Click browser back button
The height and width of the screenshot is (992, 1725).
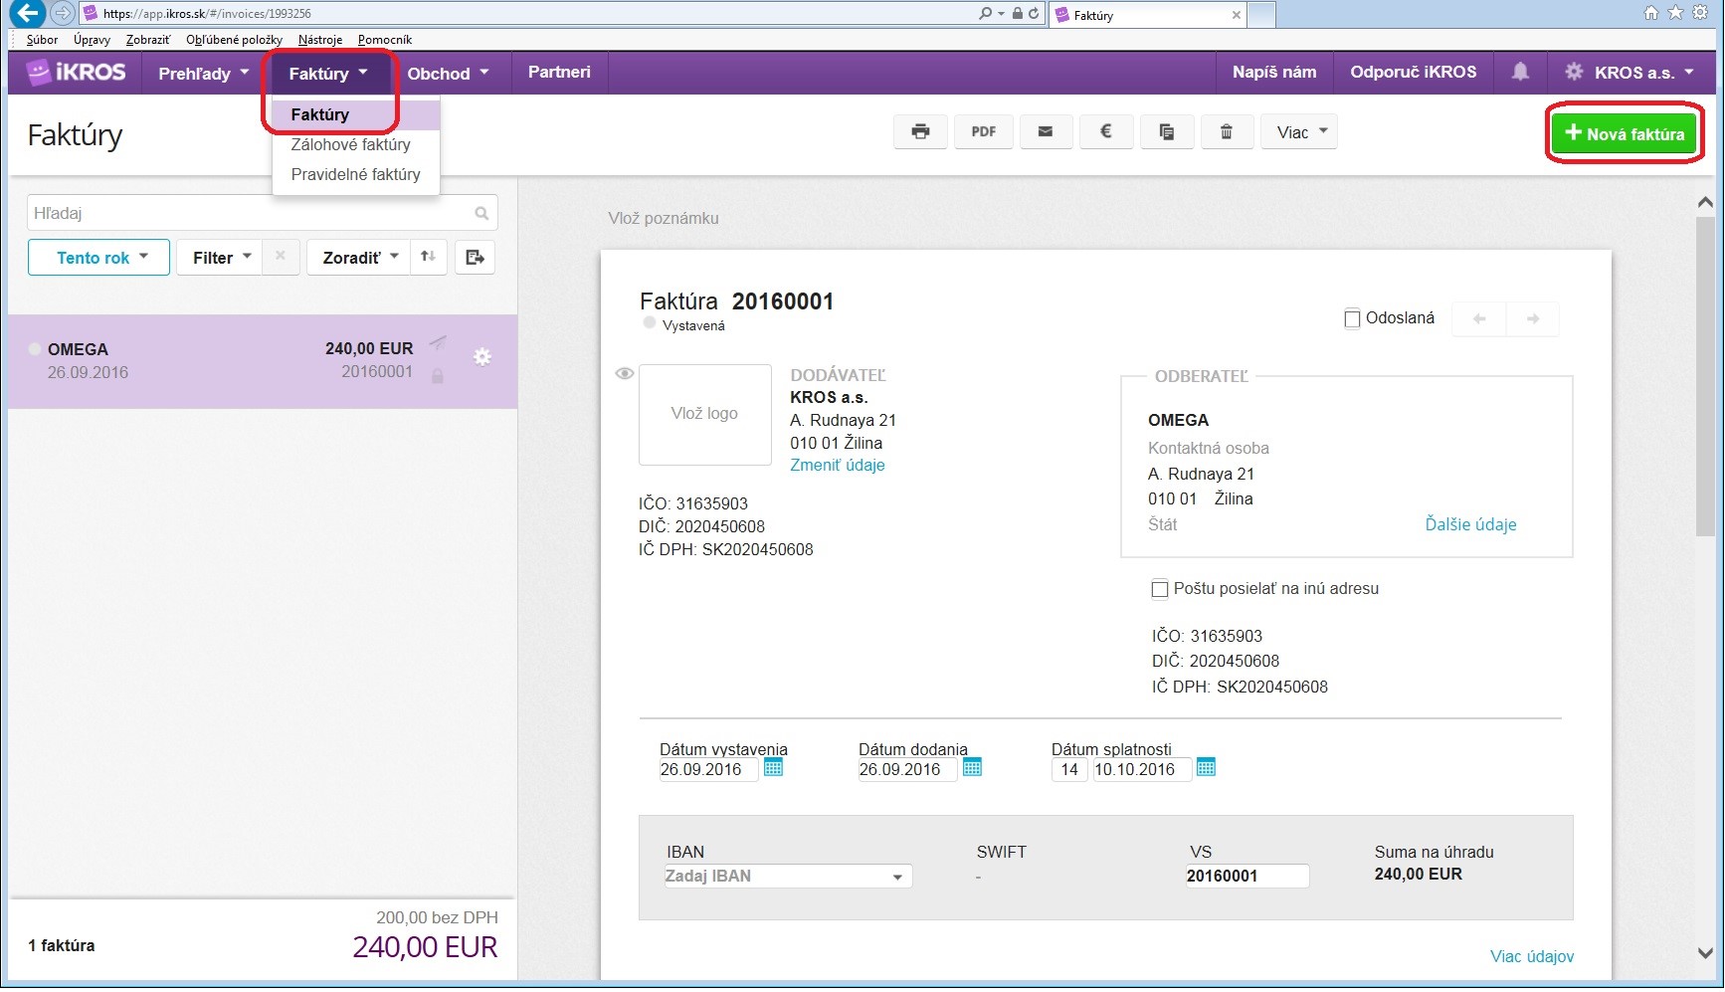tap(26, 13)
